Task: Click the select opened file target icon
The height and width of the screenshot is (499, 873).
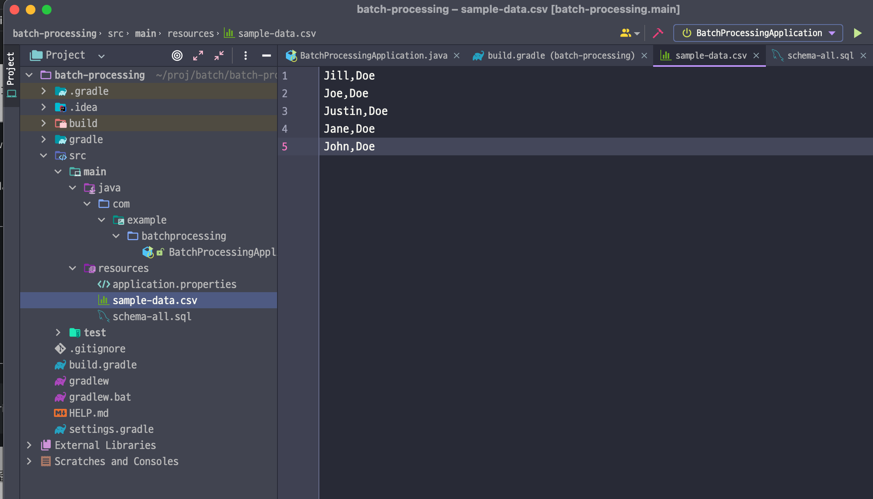Action: click(177, 56)
